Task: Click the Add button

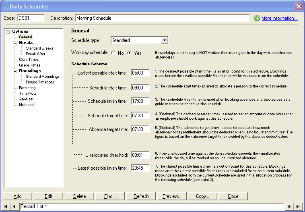Action: pos(18,196)
